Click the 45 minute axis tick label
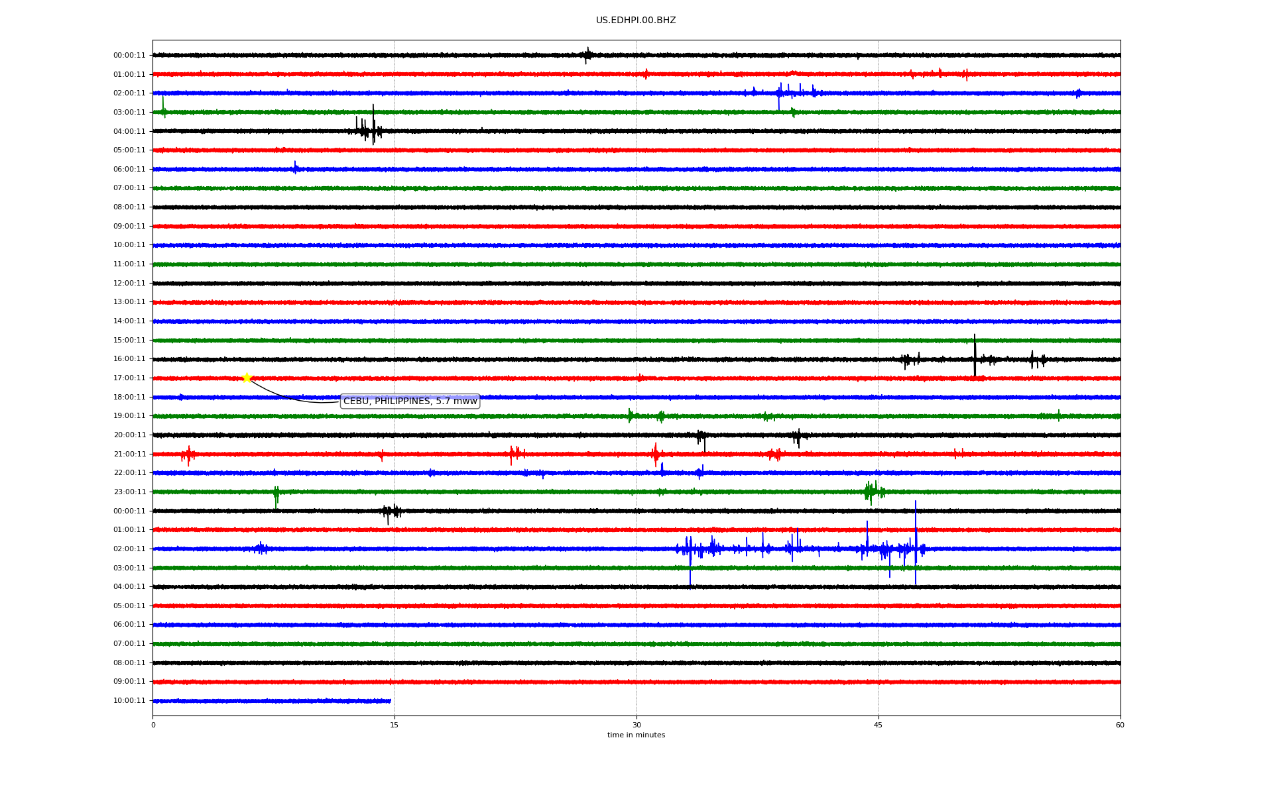This screenshot has height=795, width=1273. click(x=879, y=725)
